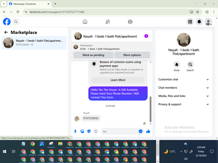Record a voice clip with microphone icon
Viewport: 218px width, 163px height.
coord(75,131)
